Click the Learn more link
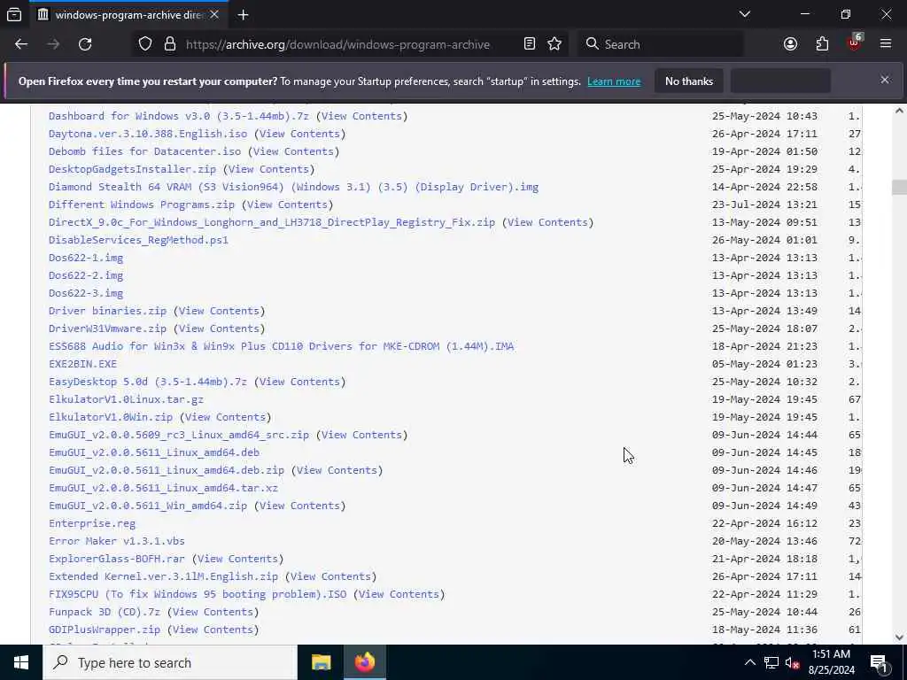The image size is (907, 680). pos(614,81)
